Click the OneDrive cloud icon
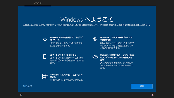 tap(95, 57)
